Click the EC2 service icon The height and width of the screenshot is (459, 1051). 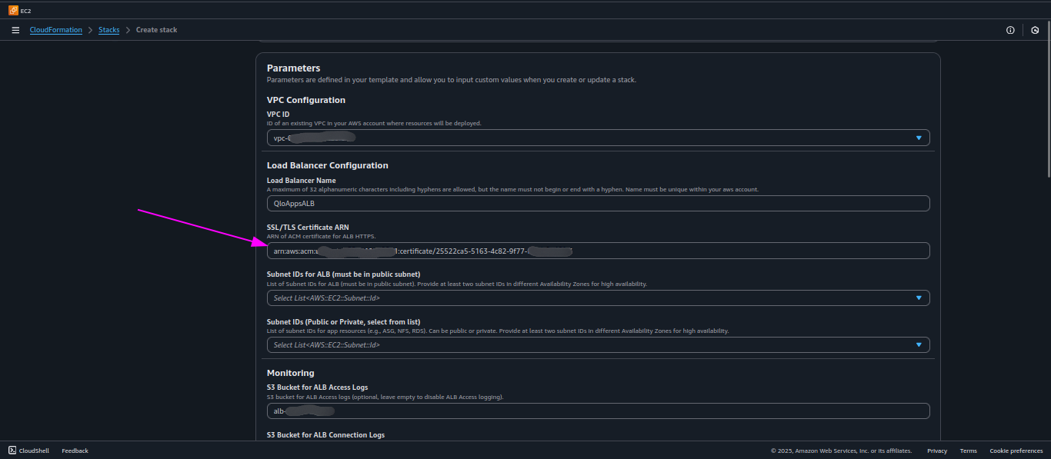pyautogui.click(x=13, y=10)
